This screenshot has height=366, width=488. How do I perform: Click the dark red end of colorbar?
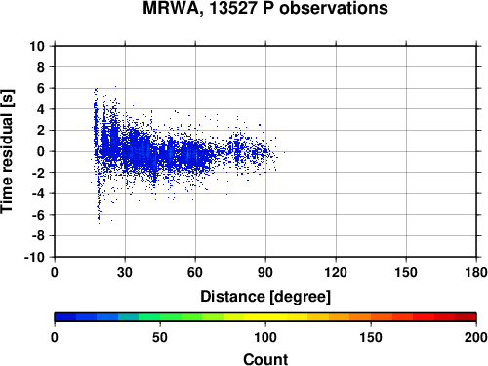pyautogui.click(x=466, y=317)
